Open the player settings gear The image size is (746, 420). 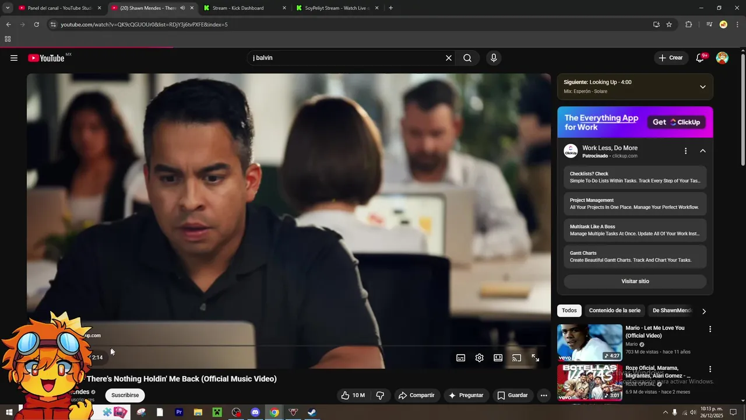click(479, 358)
